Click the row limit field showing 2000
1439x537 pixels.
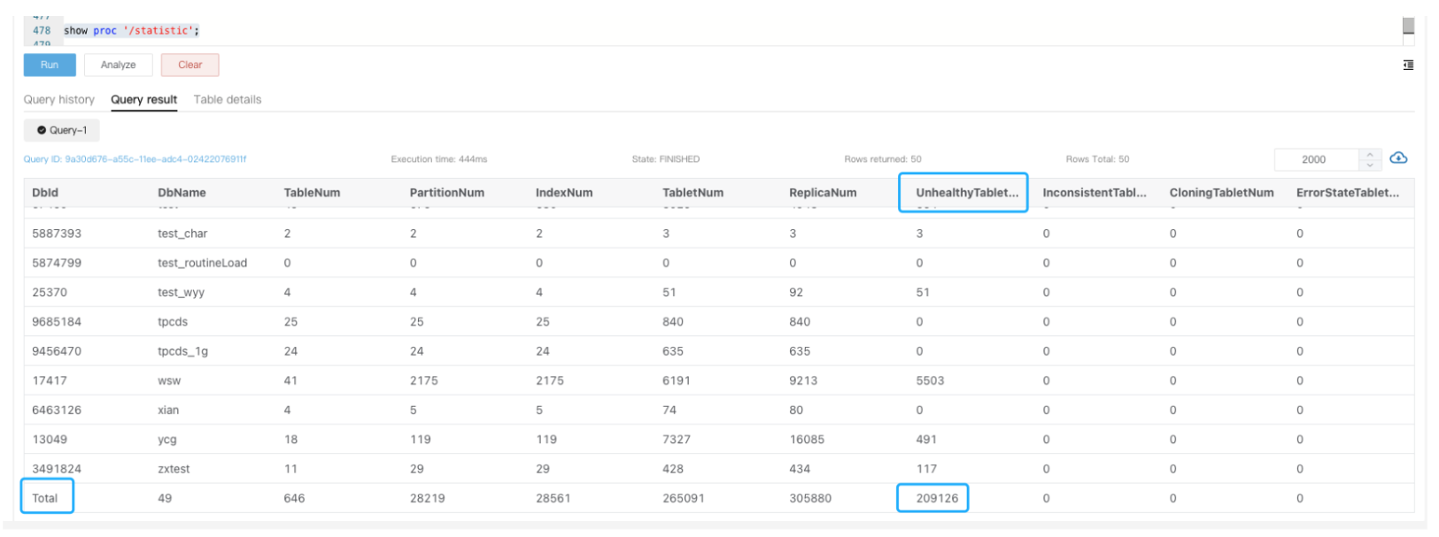tap(1315, 159)
